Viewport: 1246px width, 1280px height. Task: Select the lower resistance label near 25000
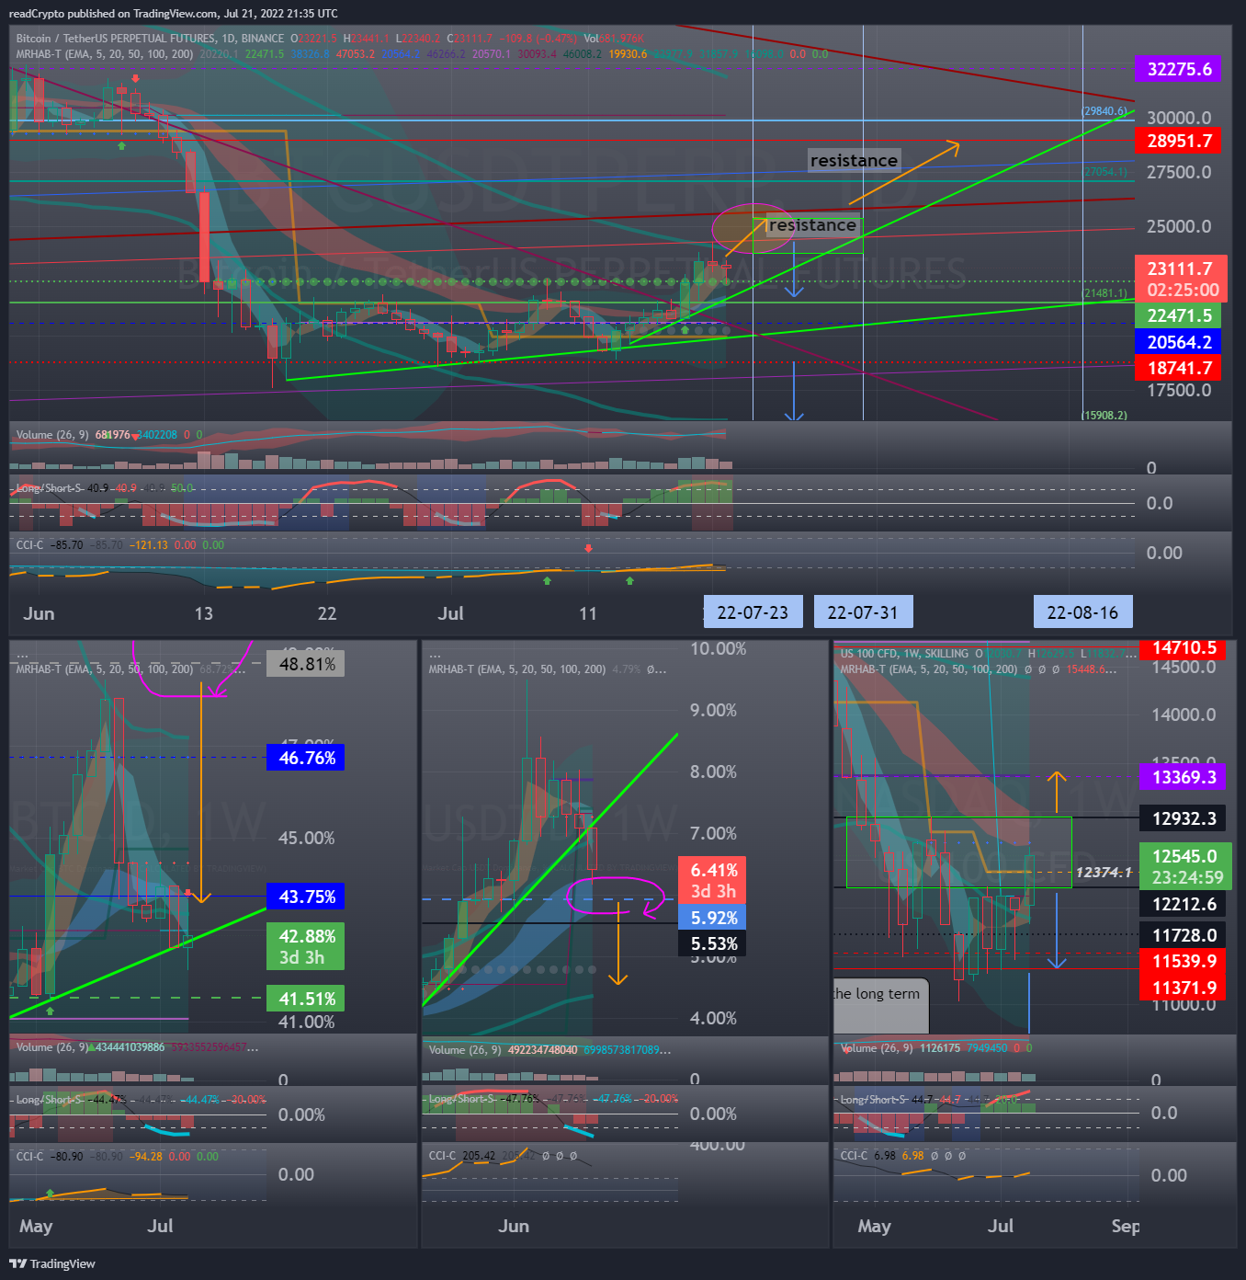coord(812,225)
